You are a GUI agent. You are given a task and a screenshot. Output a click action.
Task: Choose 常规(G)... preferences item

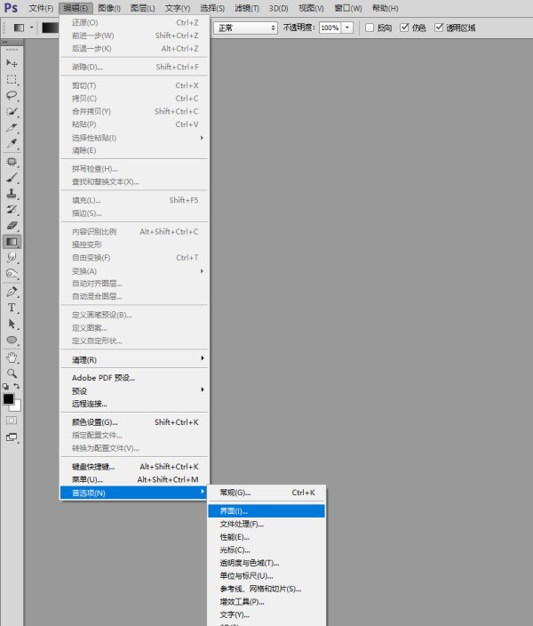pos(266,493)
